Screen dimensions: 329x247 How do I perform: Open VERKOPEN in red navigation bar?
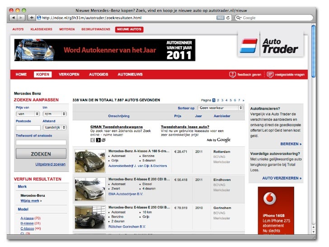click(69, 74)
